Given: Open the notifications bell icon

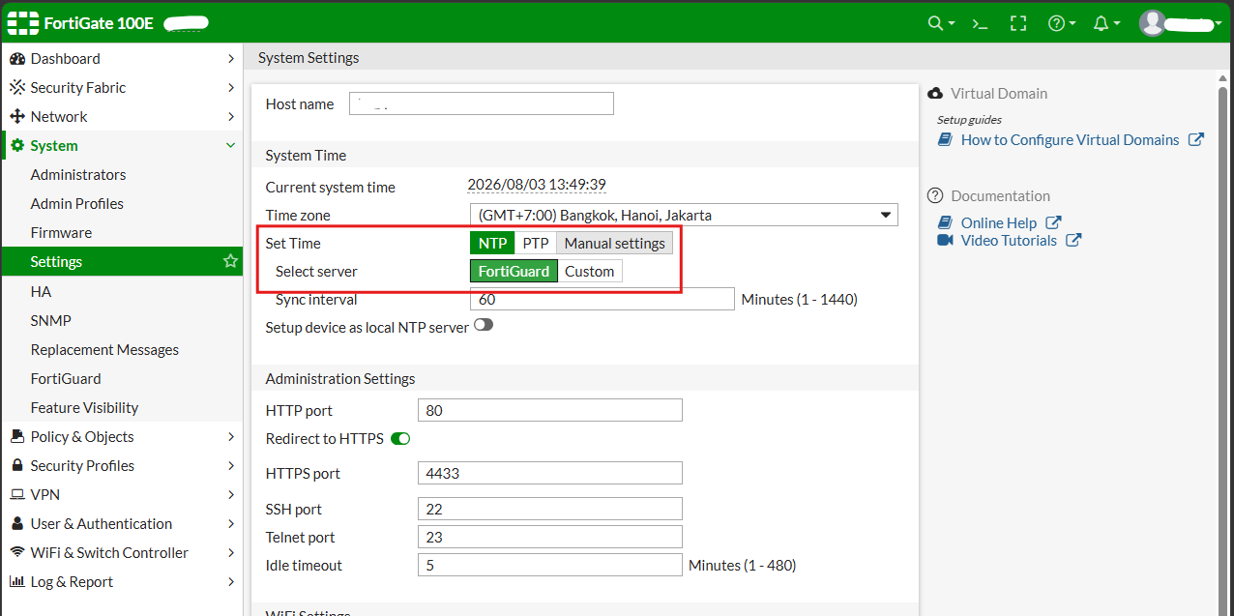Looking at the screenshot, I should [x=1101, y=23].
